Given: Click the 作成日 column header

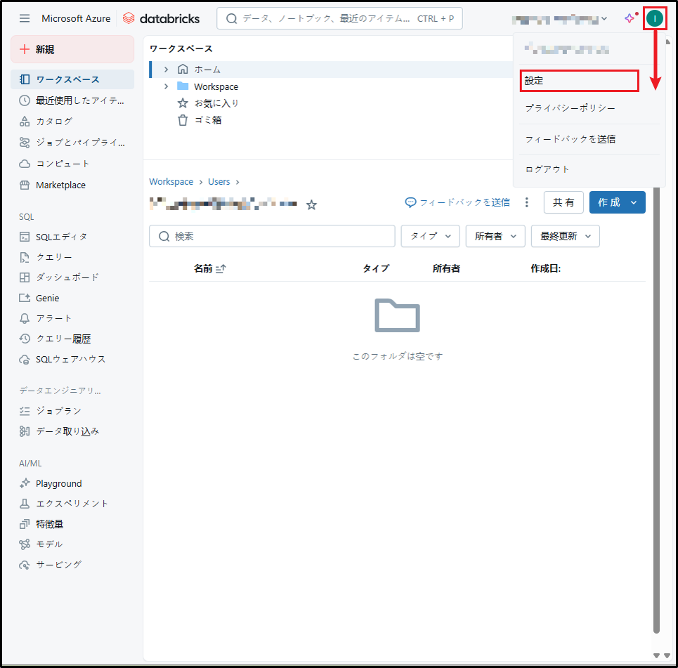Looking at the screenshot, I should (546, 268).
